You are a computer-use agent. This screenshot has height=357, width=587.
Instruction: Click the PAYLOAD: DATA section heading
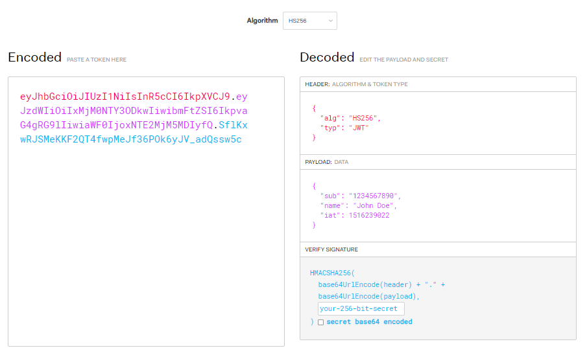326,162
